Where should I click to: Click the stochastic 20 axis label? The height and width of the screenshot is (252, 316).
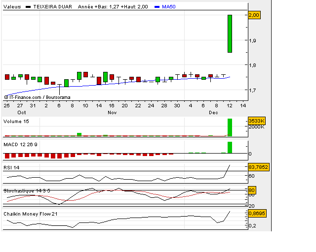251,206
